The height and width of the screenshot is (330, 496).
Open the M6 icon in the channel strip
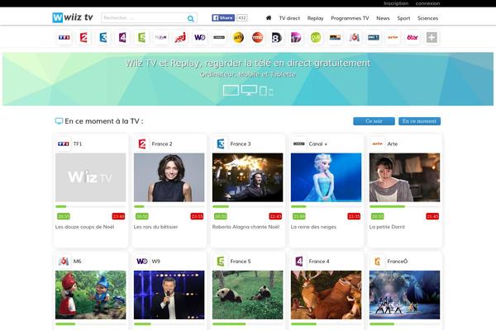(x=355, y=38)
